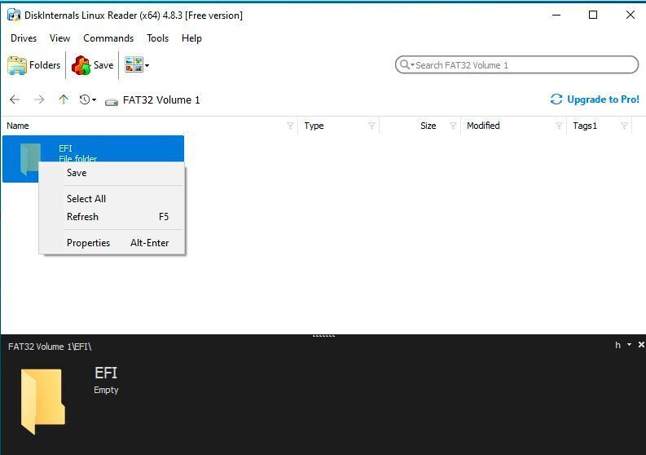Go up one folder level
Viewport: 646px width, 455px height.
coord(63,99)
